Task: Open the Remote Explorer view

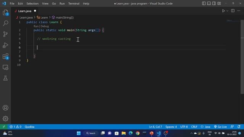Action: pos(5,67)
